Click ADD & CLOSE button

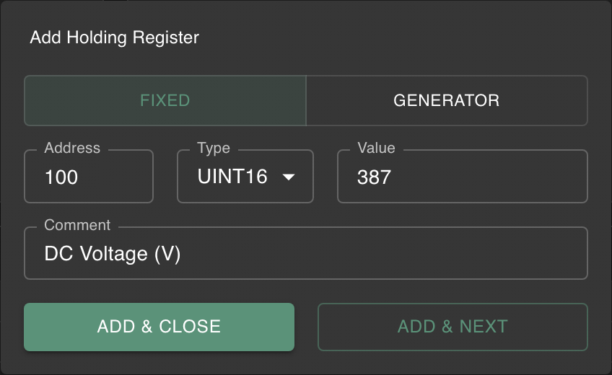pyautogui.click(x=159, y=327)
